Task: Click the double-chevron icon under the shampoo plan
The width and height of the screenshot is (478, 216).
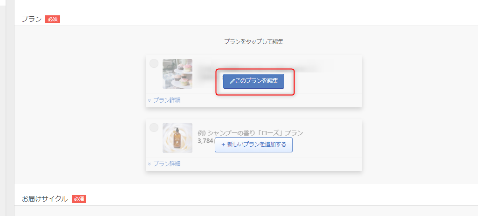Action: click(150, 164)
